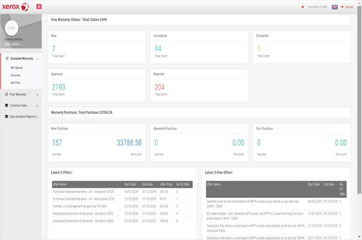This screenshot has width=362, height=240.
Task: Click the Extended Warranty shield icon
Action: pos(7,59)
